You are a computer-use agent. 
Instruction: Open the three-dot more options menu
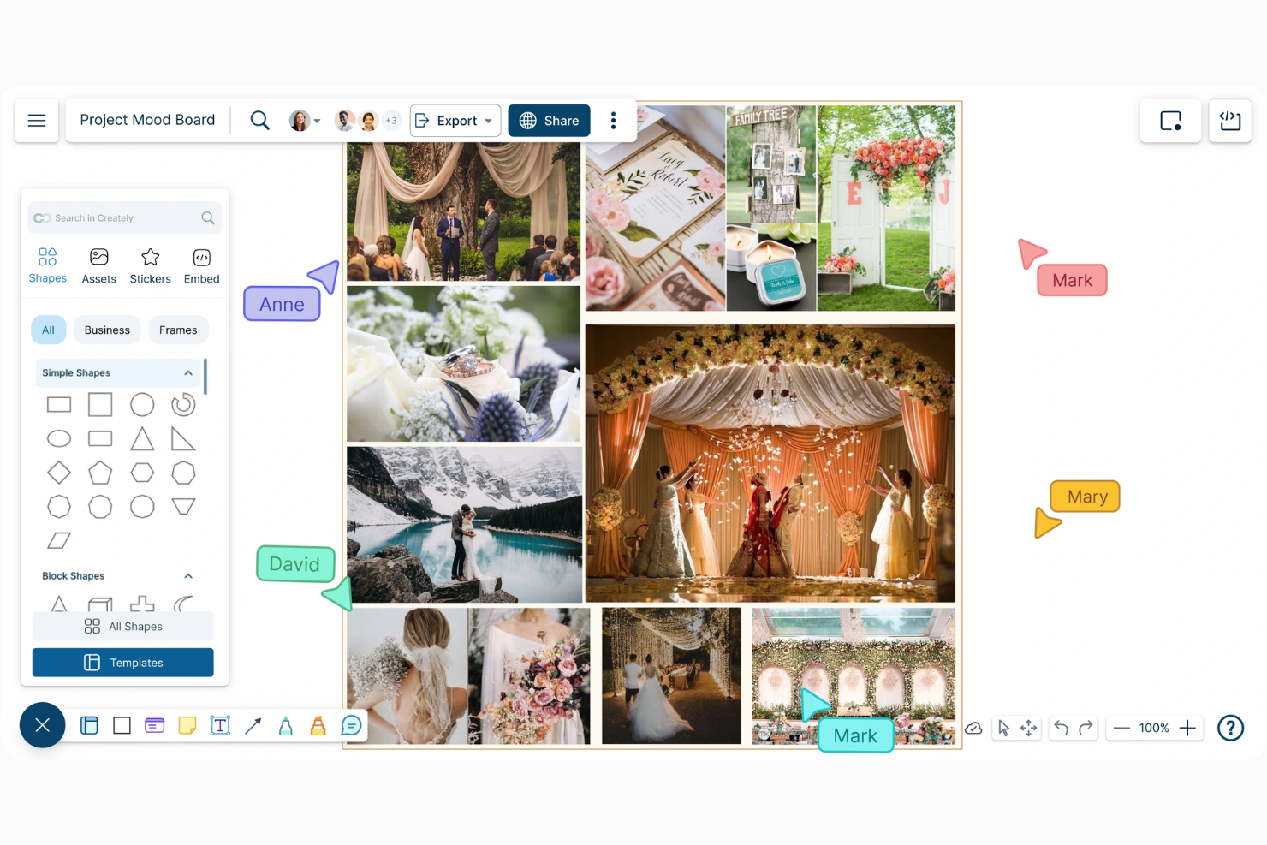613,120
